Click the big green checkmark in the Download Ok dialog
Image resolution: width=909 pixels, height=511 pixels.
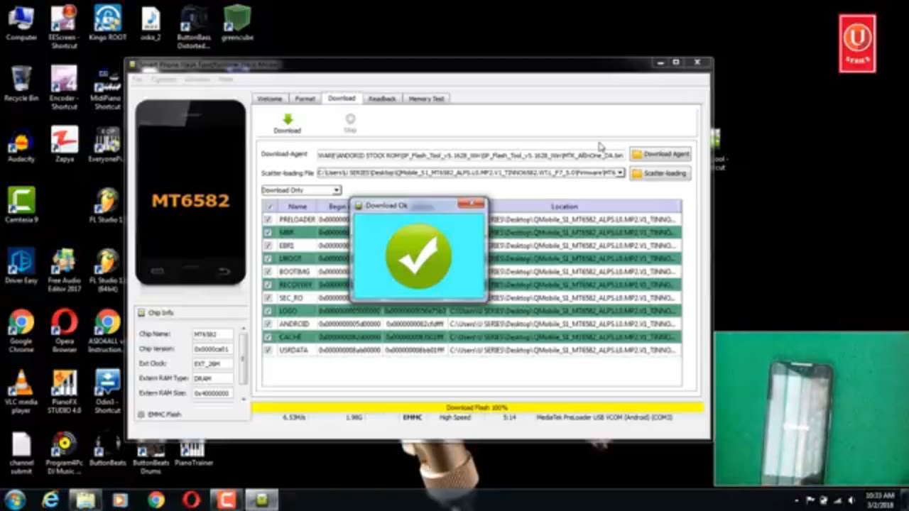pos(418,256)
